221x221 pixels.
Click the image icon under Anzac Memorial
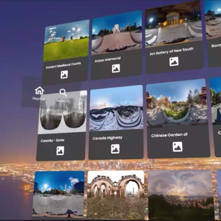(x=116, y=68)
